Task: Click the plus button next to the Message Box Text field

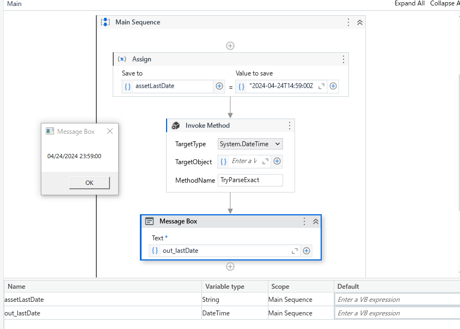Action: (306, 251)
